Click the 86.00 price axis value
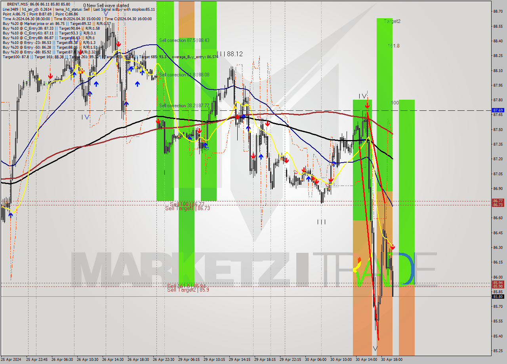 (498, 277)
